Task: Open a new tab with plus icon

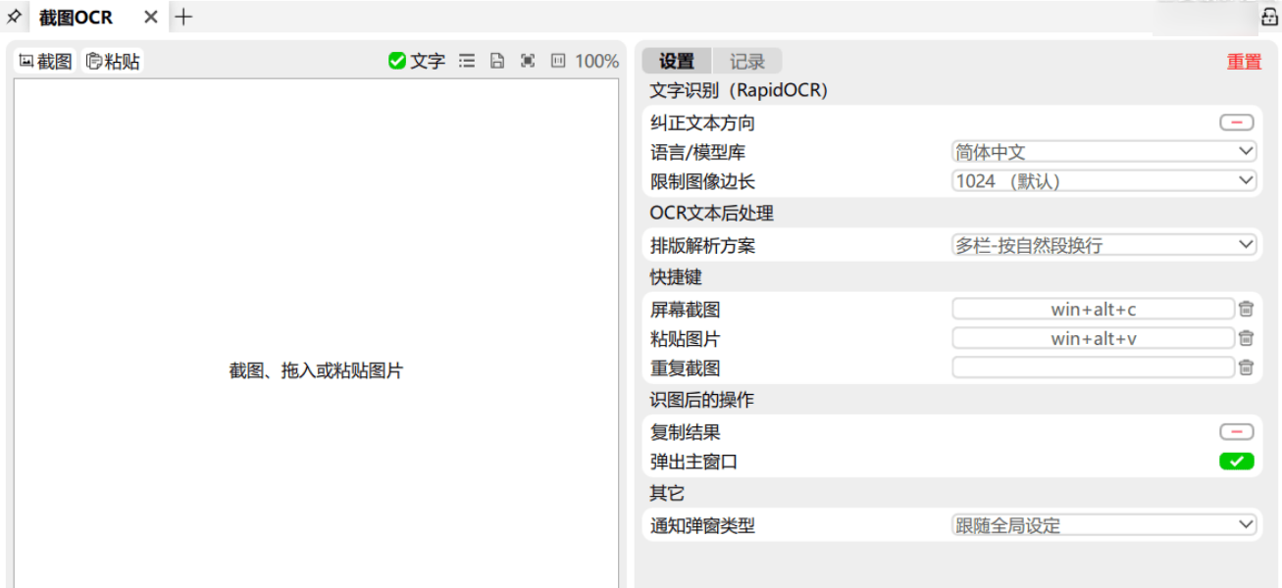Action: click(183, 17)
